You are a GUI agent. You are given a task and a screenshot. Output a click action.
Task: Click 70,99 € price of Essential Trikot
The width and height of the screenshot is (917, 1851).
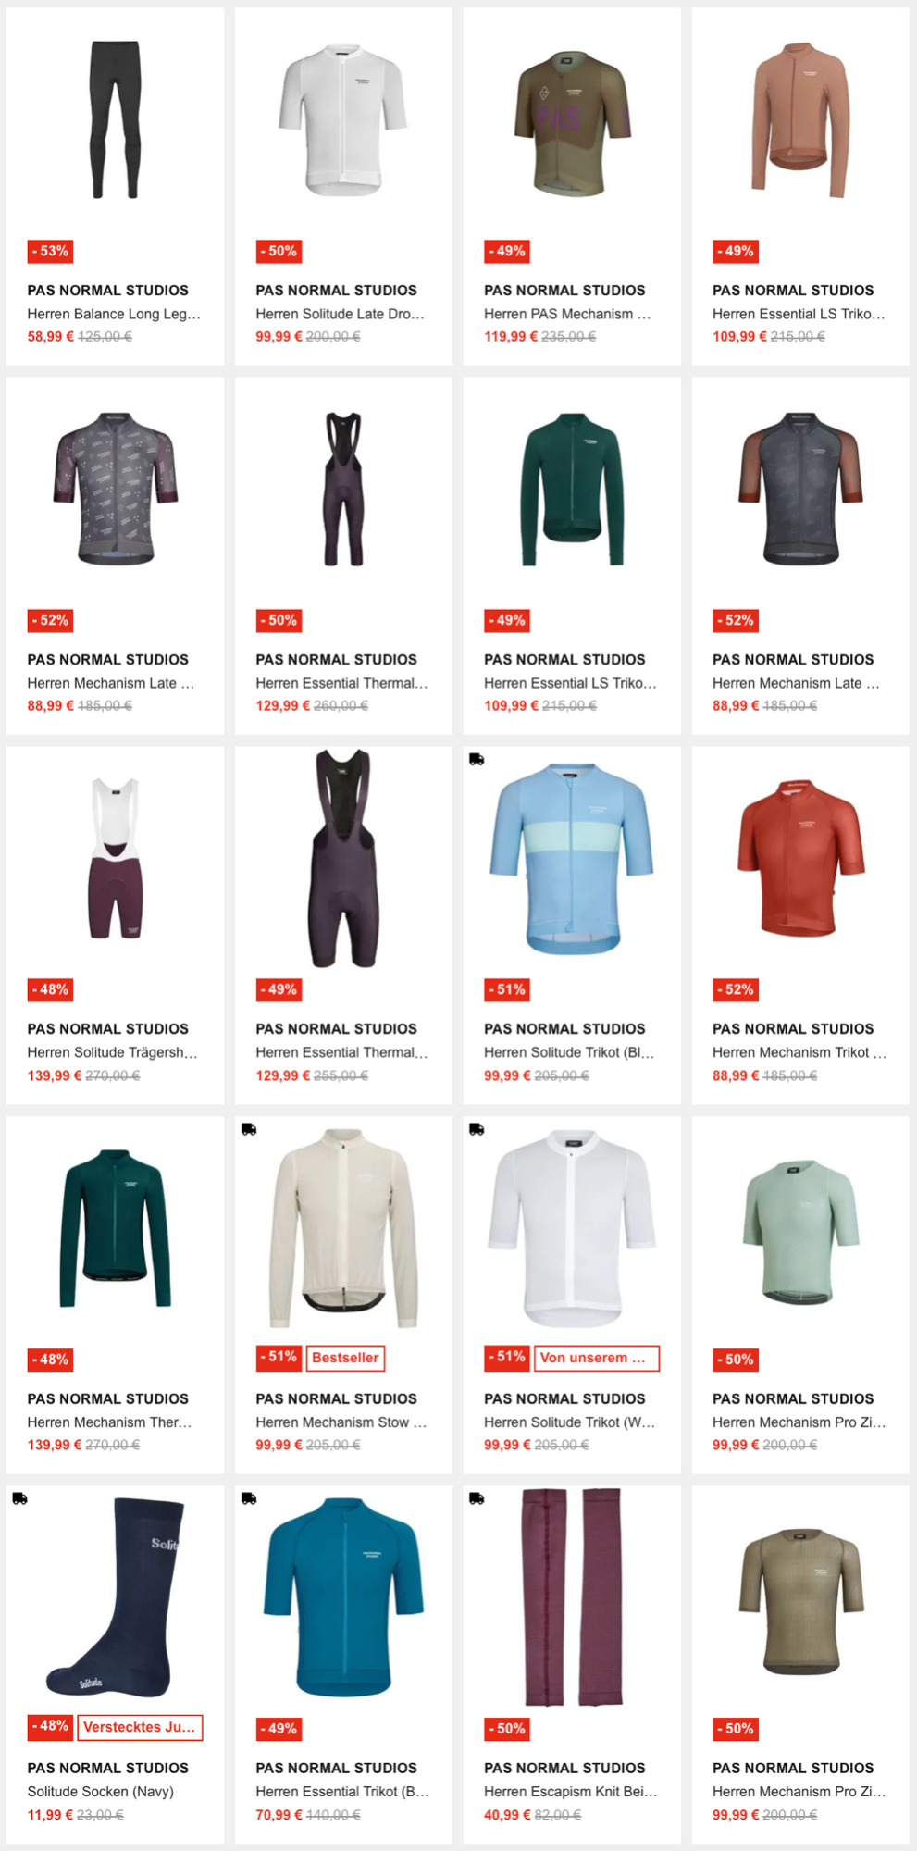click(279, 1815)
